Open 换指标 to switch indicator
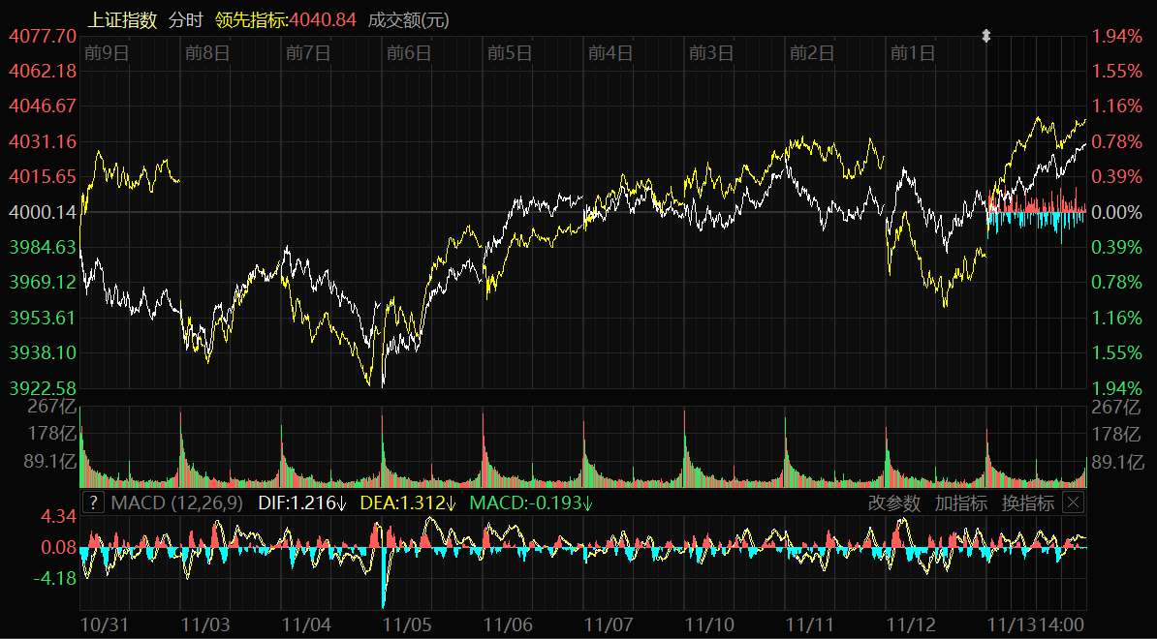Screen dimensions: 1157x639 (1027, 502)
